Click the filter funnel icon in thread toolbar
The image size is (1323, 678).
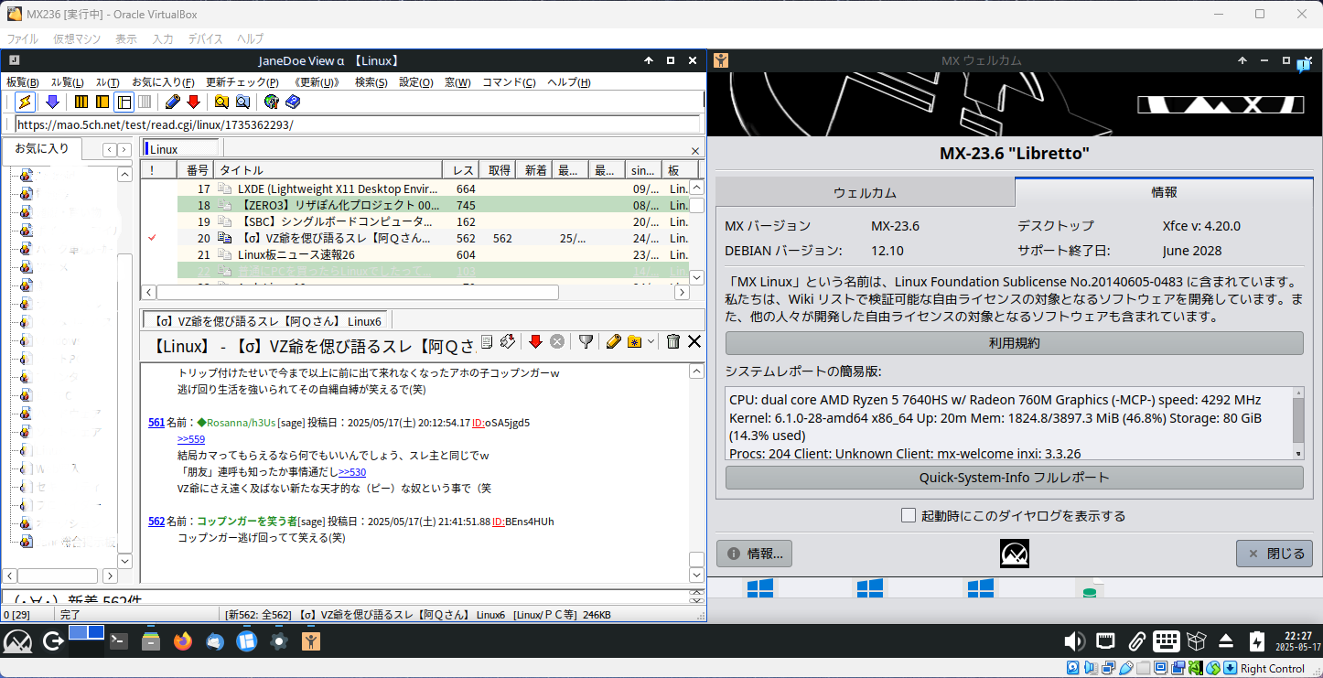pyautogui.click(x=586, y=341)
